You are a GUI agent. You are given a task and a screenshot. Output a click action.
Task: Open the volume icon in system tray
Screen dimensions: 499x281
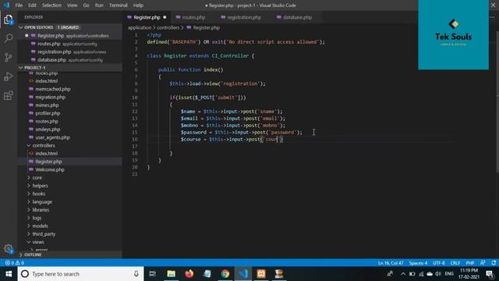438,274
